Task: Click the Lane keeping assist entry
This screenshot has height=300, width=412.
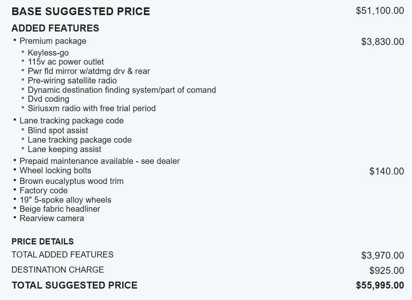Action: click(x=64, y=149)
